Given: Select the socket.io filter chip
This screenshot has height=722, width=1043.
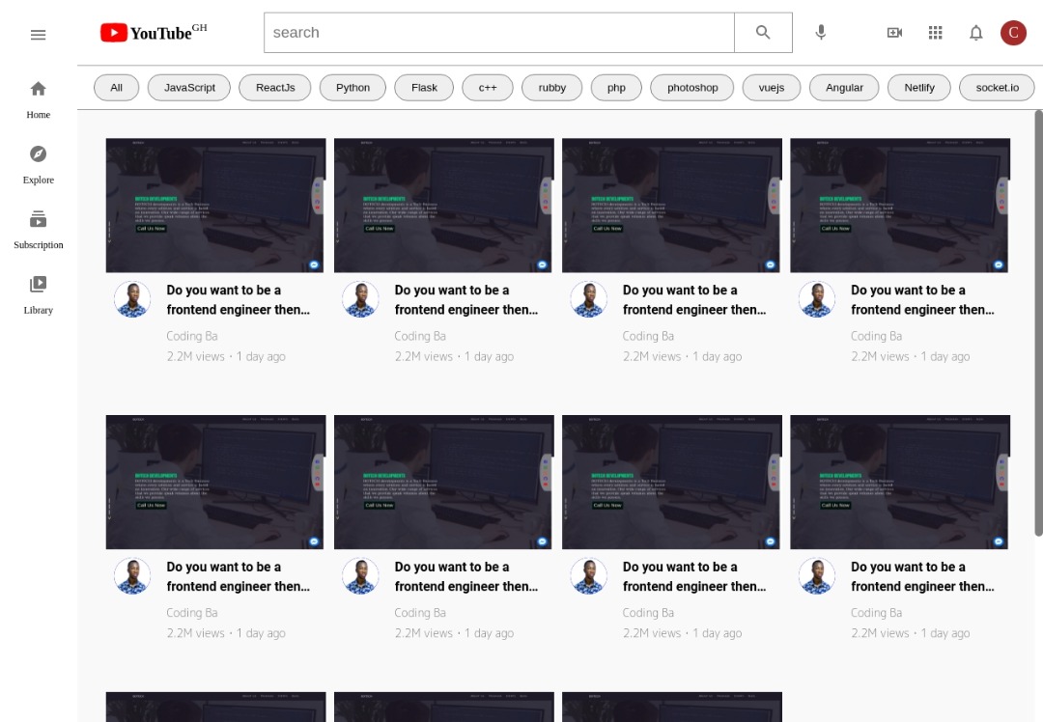Looking at the screenshot, I should pyautogui.click(x=997, y=88).
